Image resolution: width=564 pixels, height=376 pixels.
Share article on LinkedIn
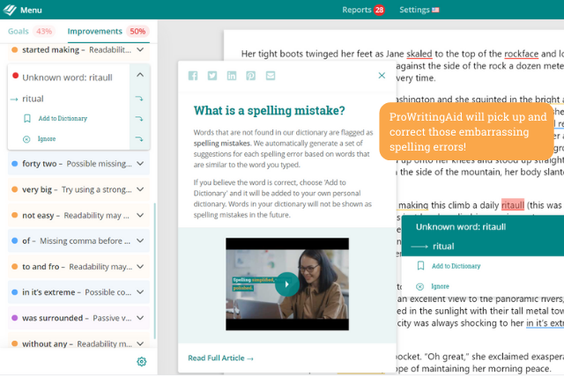[x=232, y=76]
